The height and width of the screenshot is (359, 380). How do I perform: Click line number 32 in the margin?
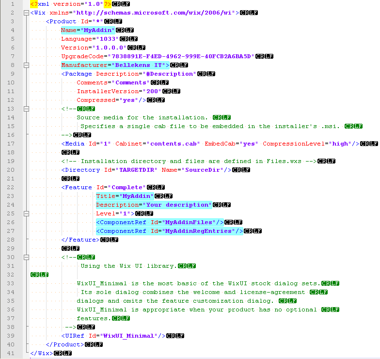click(11, 275)
